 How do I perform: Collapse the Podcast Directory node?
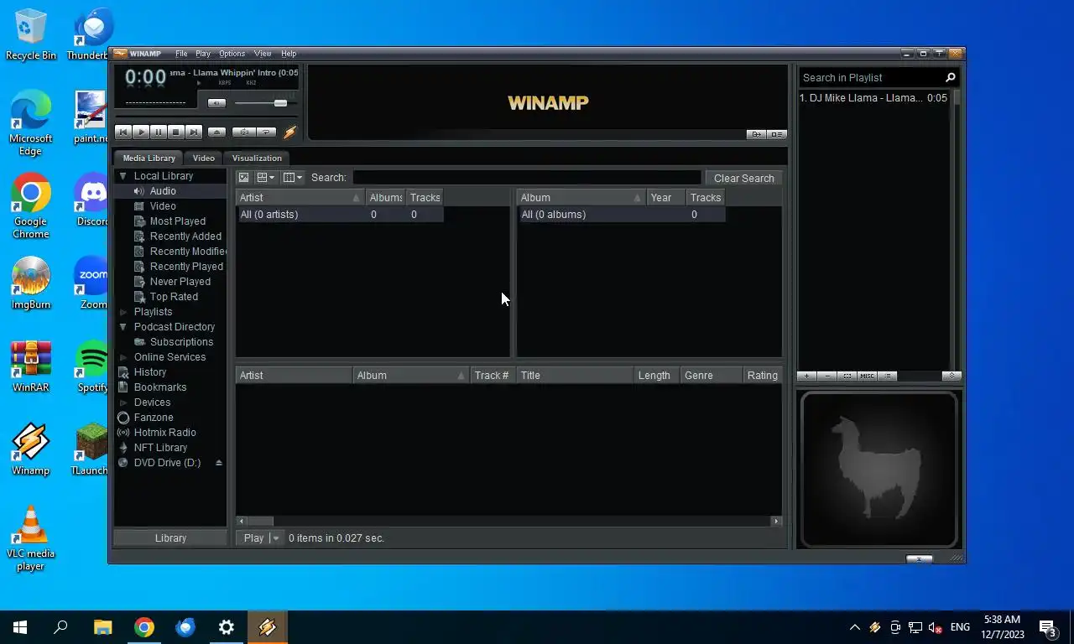123,327
